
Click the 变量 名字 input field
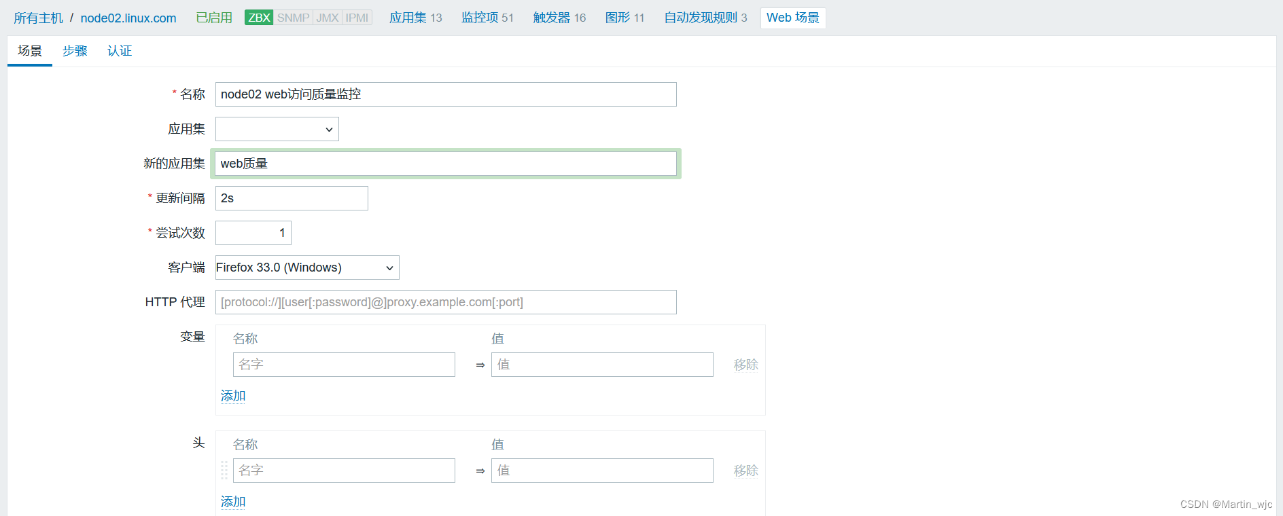tap(344, 365)
